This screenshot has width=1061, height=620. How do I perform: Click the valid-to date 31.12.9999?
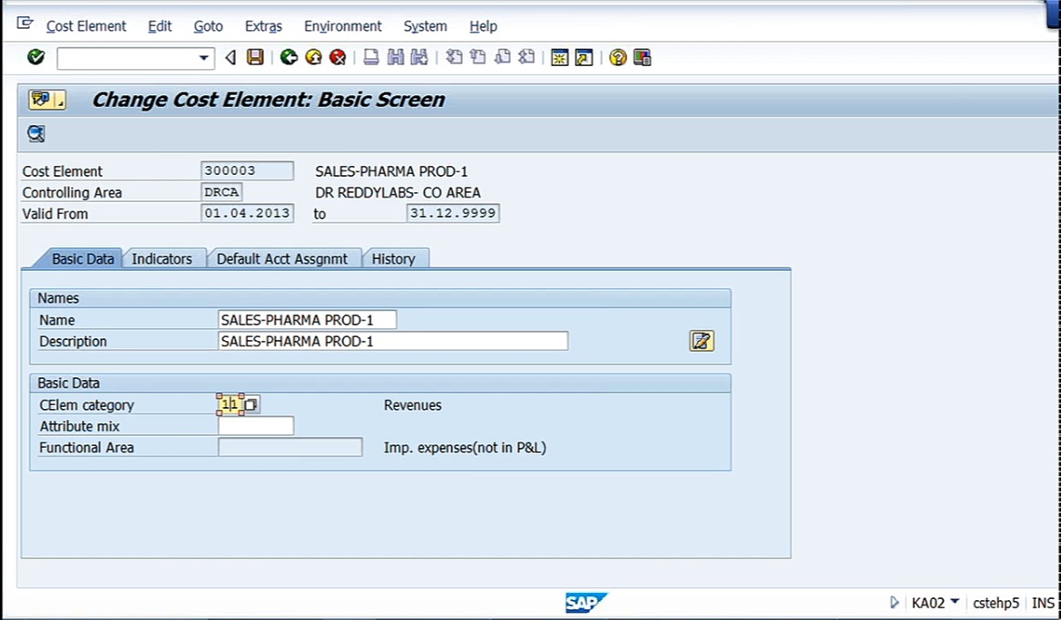[x=453, y=213]
